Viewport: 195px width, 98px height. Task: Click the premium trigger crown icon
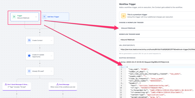coord(123,16)
